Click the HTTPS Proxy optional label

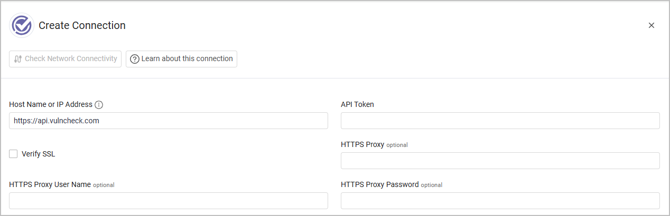(374, 144)
